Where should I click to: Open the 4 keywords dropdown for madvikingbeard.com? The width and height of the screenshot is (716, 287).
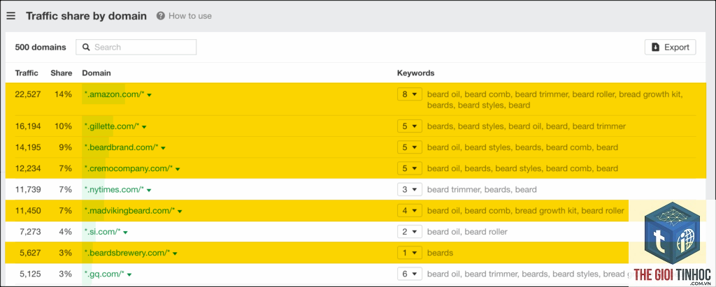point(409,210)
